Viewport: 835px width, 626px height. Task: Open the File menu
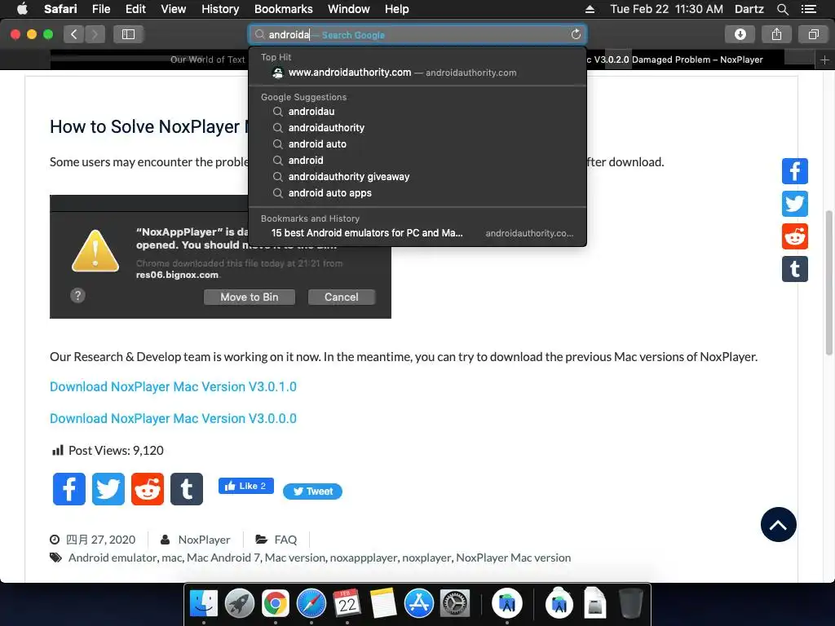coord(100,9)
